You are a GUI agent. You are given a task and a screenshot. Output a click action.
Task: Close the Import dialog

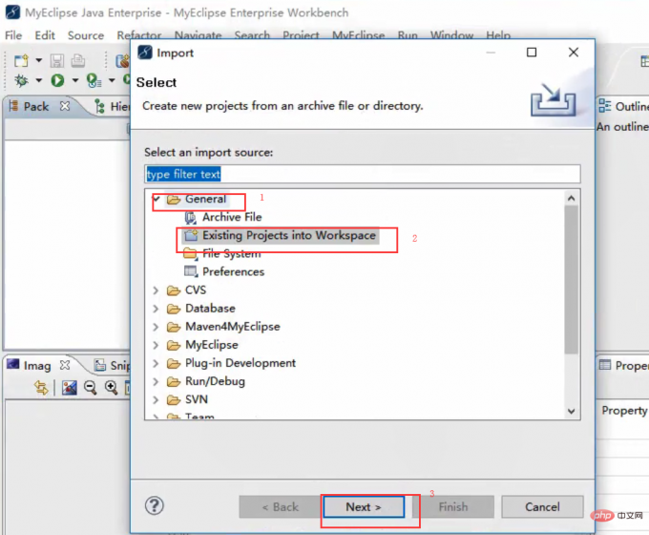[x=574, y=53]
